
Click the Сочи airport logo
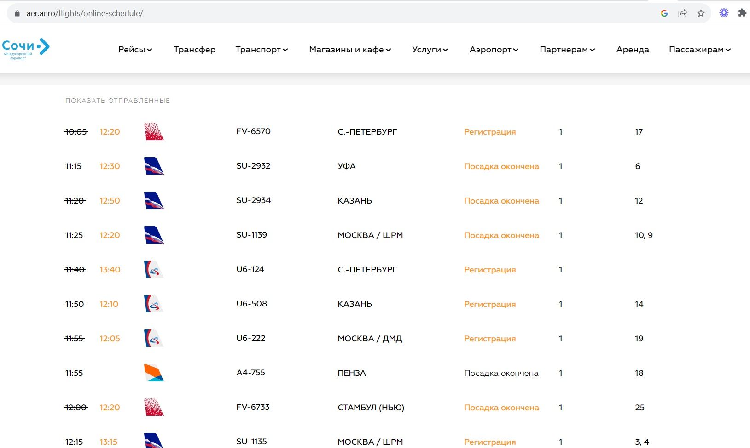coord(26,48)
